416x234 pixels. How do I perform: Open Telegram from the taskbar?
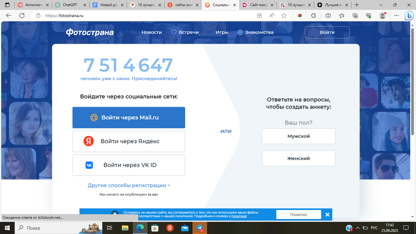click(x=200, y=228)
